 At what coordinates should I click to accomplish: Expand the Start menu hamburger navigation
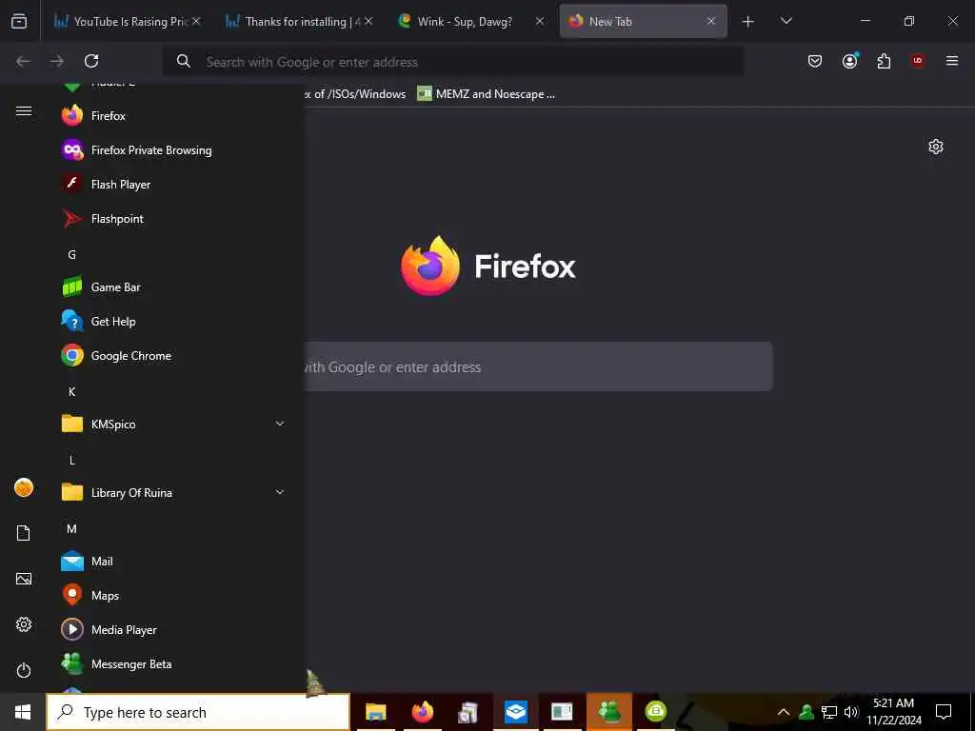tap(24, 110)
